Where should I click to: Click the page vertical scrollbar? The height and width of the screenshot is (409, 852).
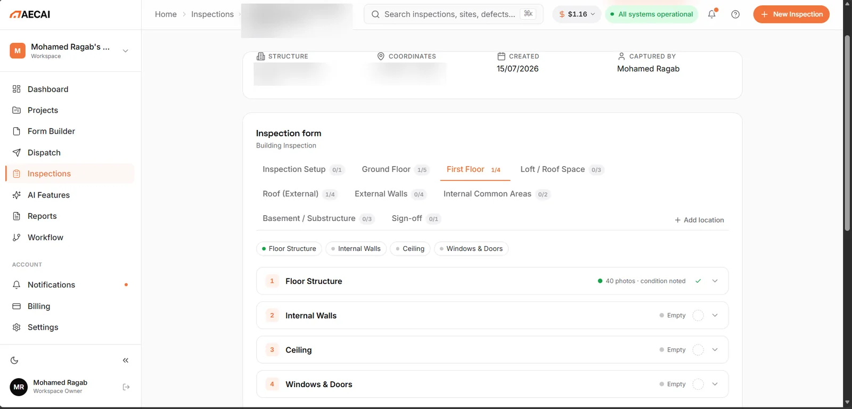(x=847, y=133)
